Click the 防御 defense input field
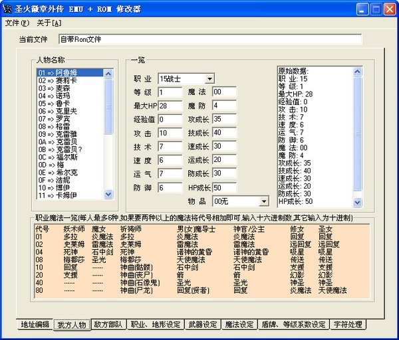399x340 pixels. (x=170, y=188)
